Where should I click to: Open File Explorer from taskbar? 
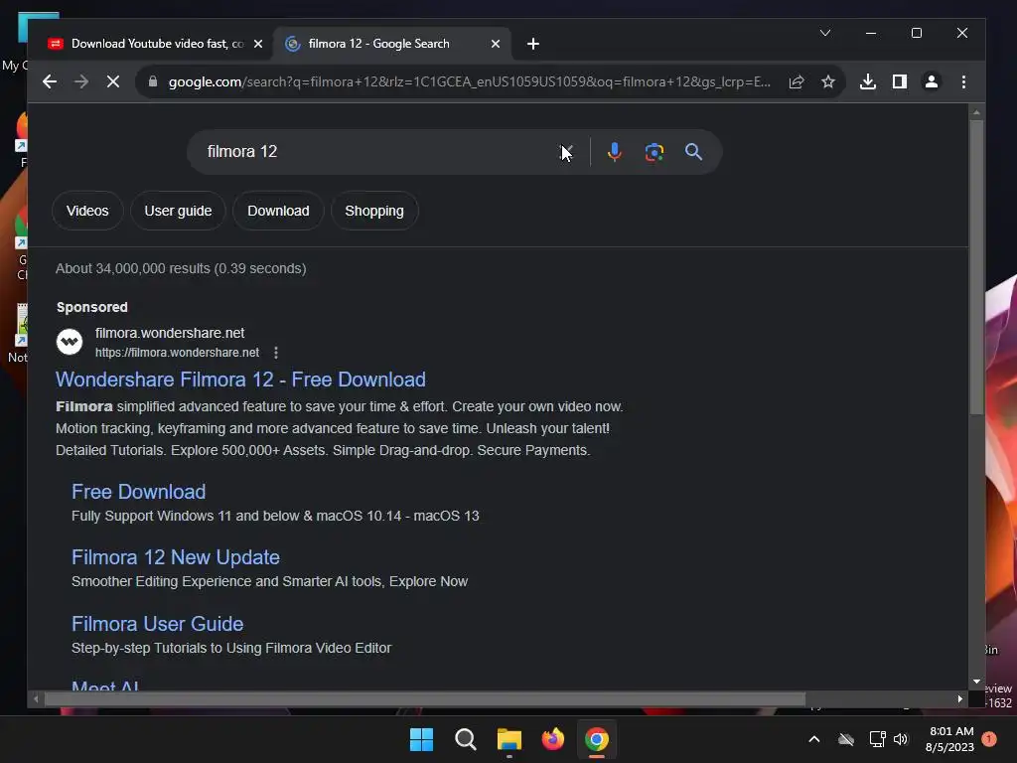509,739
